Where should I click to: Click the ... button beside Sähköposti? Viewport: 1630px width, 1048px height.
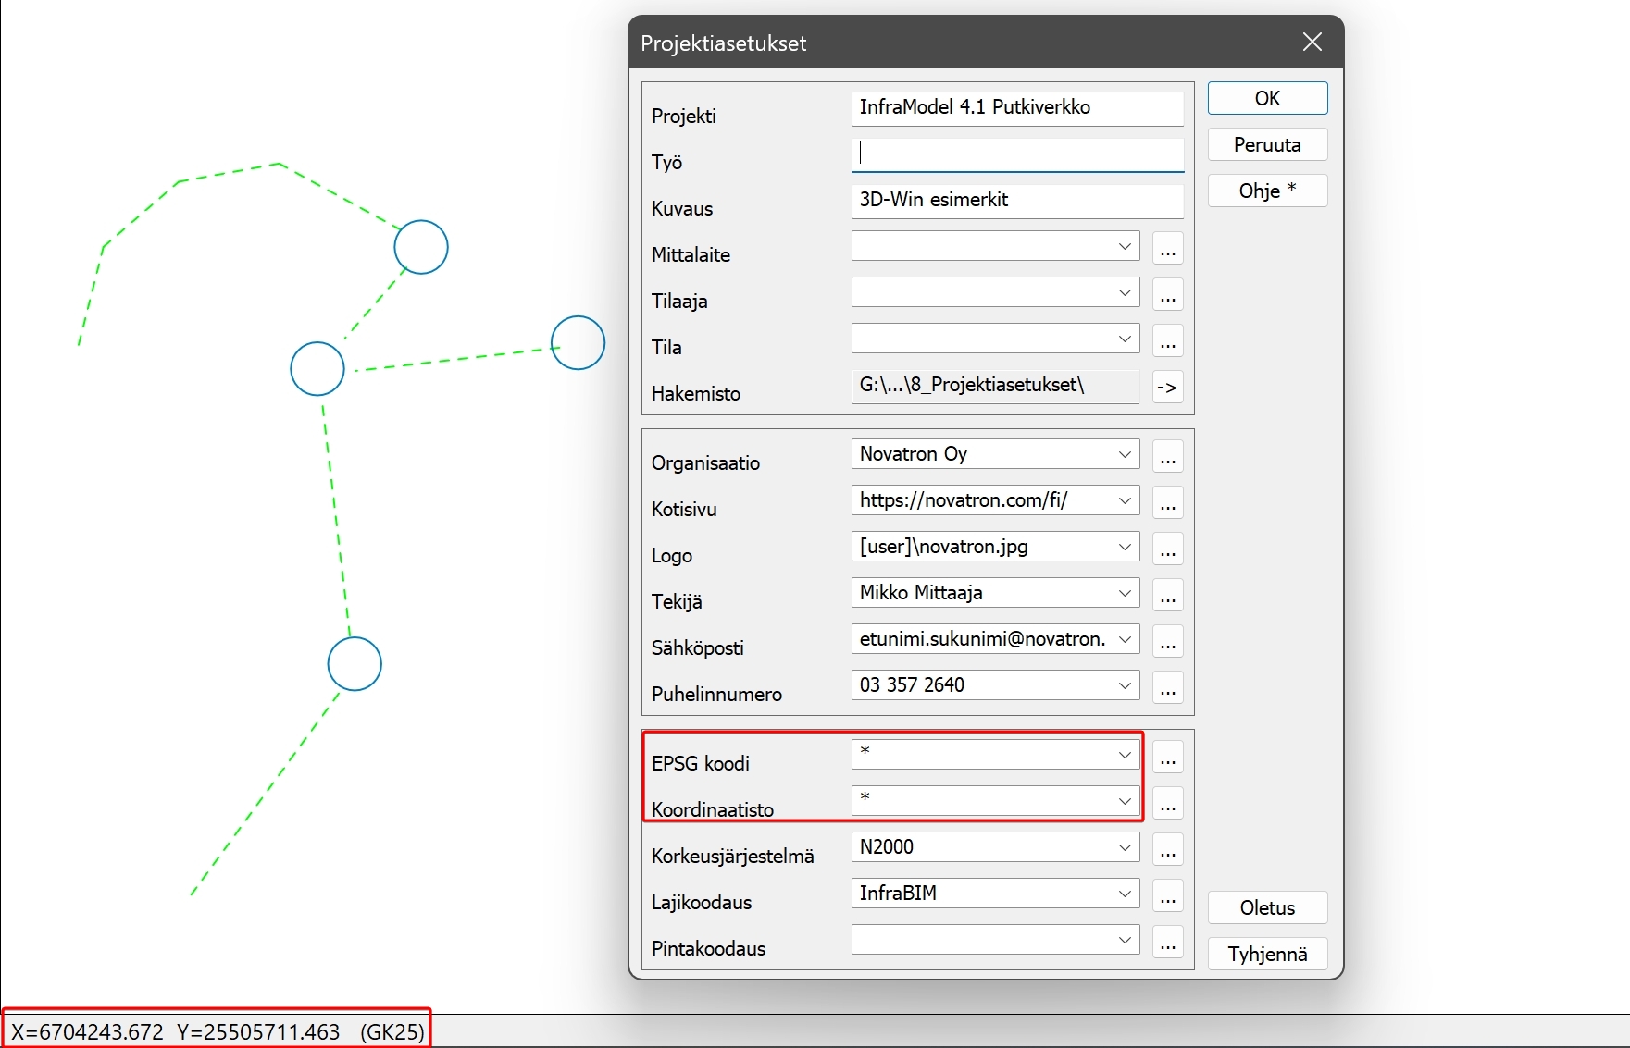(x=1168, y=641)
